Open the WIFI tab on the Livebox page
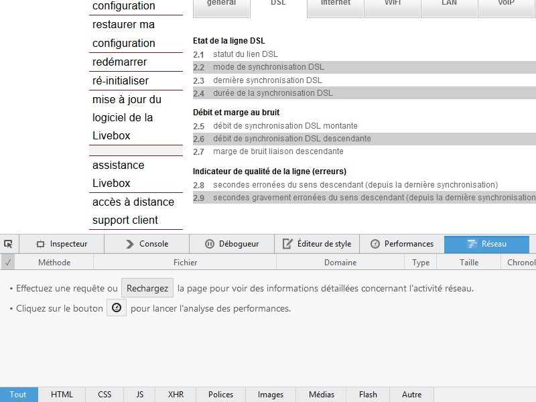Image resolution: width=536 pixels, height=402 pixels. (x=393, y=4)
